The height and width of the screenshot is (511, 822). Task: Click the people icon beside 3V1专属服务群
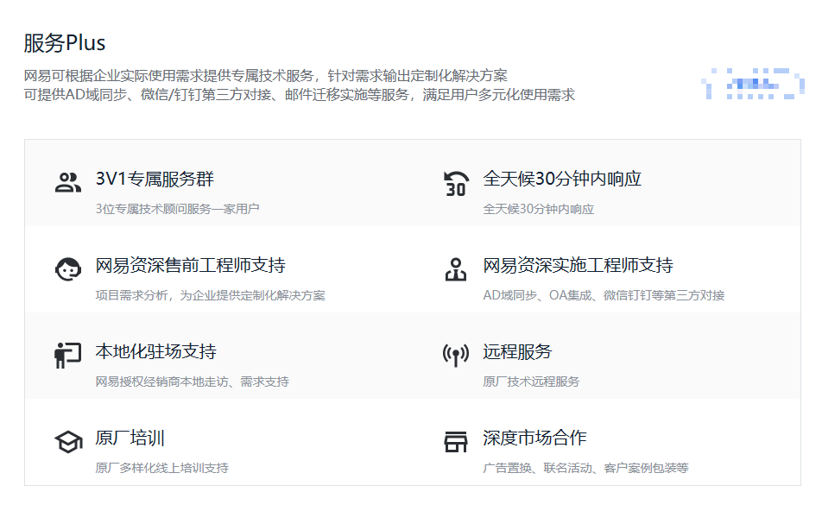tap(68, 183)
